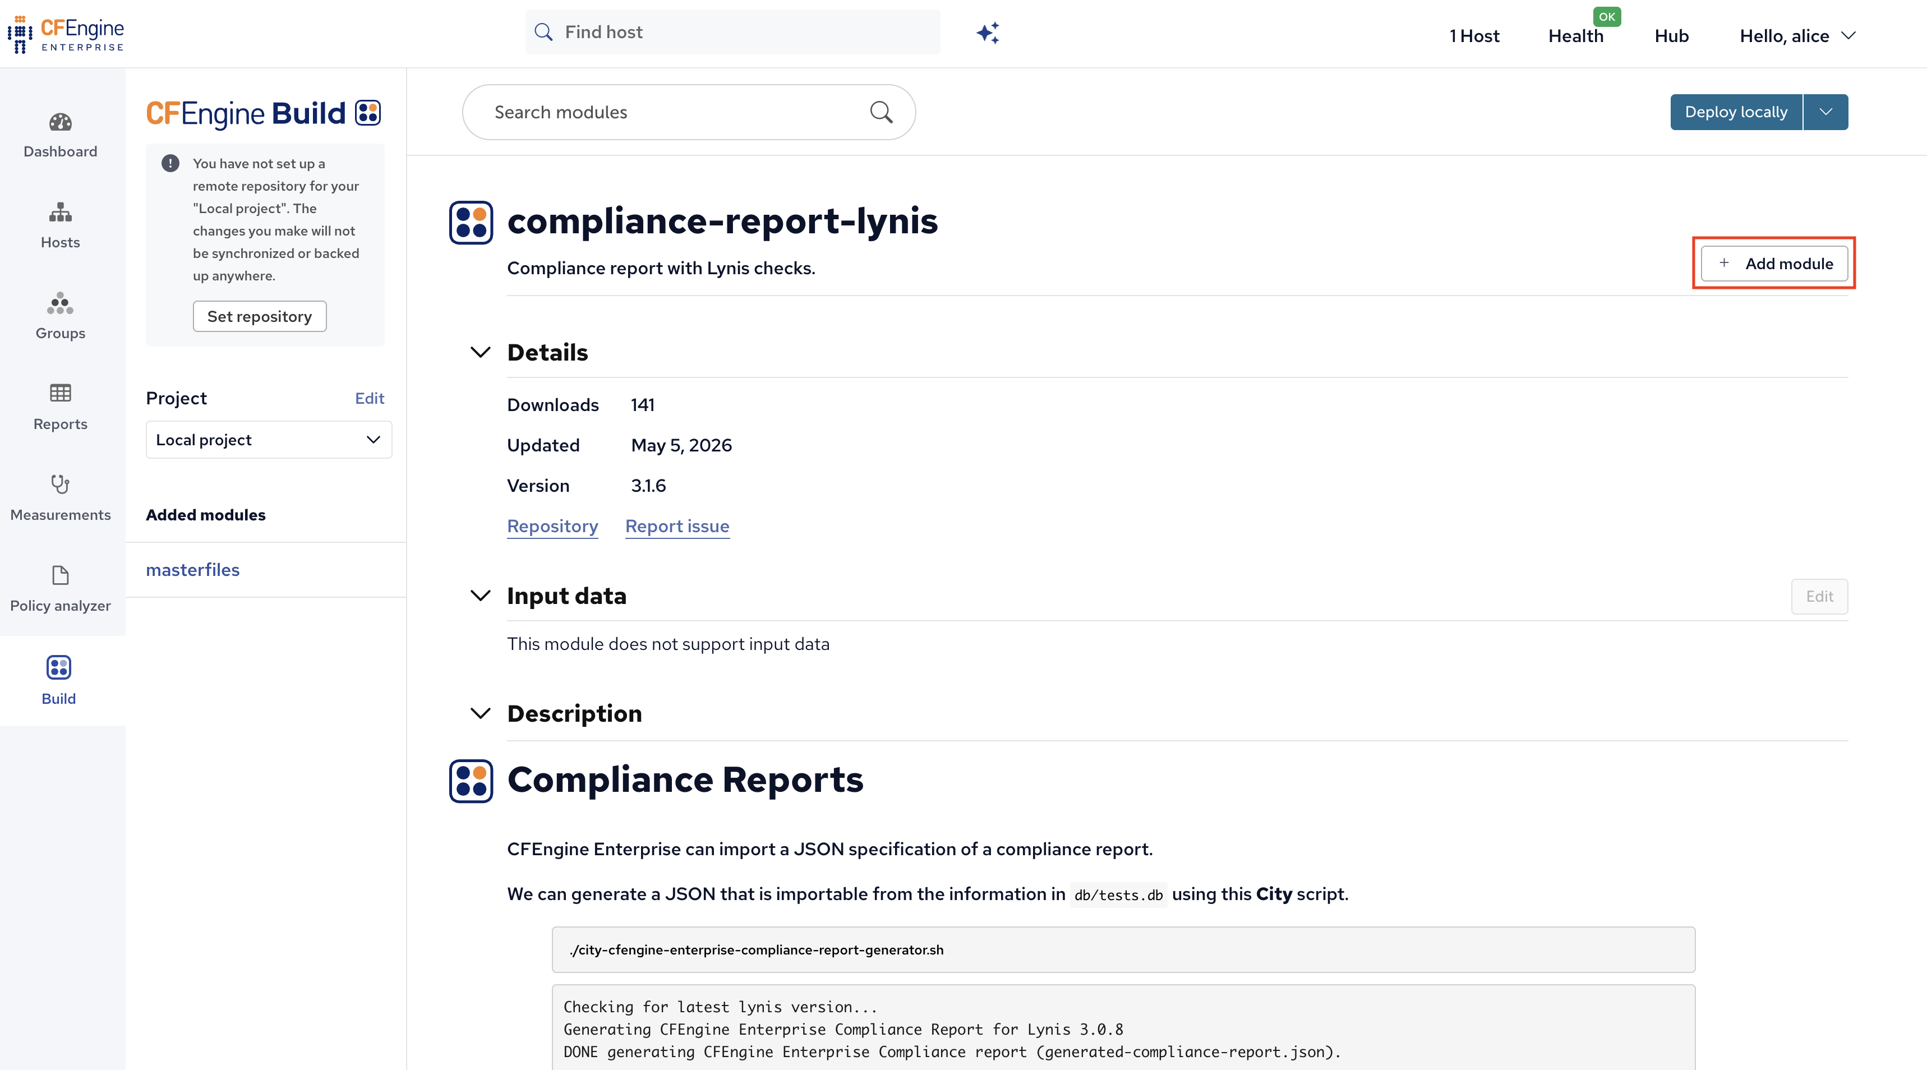Click the 'Checking for latest lynis version...' output

coord(720,1007)
